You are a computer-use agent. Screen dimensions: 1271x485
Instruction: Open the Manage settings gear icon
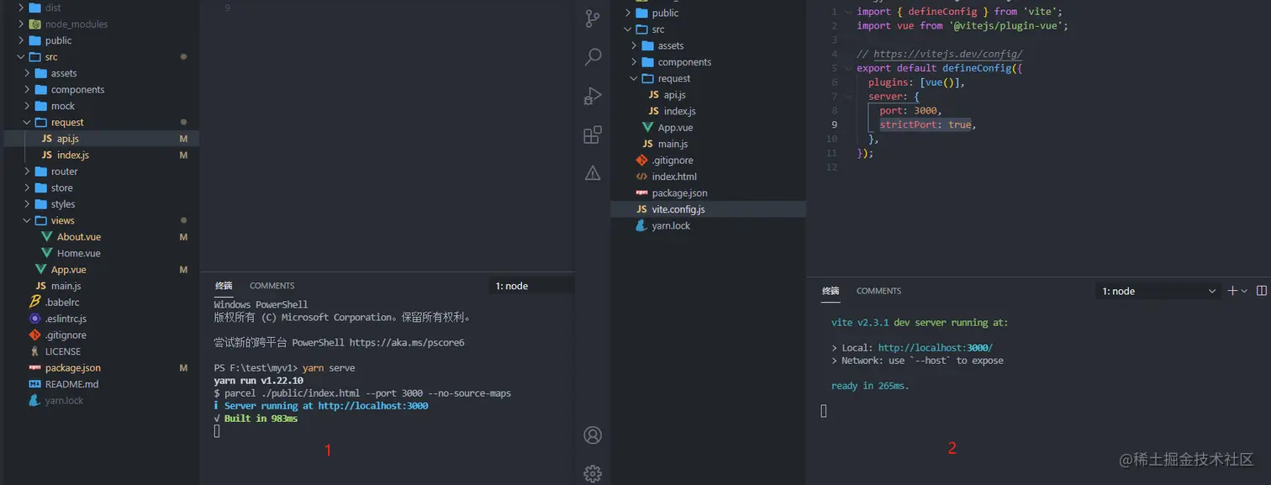pos(593,473)
